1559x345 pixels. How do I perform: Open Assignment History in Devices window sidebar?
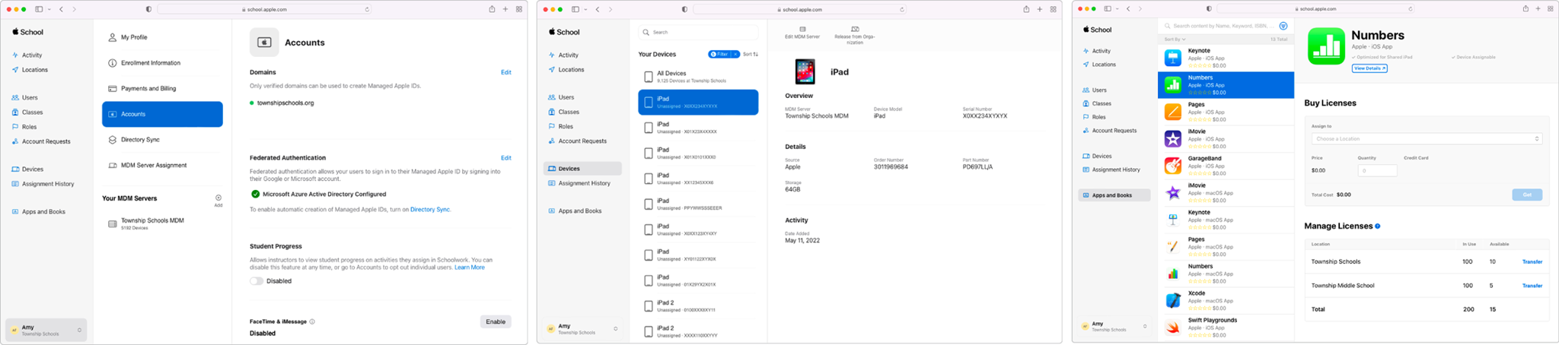coord(579,183)
